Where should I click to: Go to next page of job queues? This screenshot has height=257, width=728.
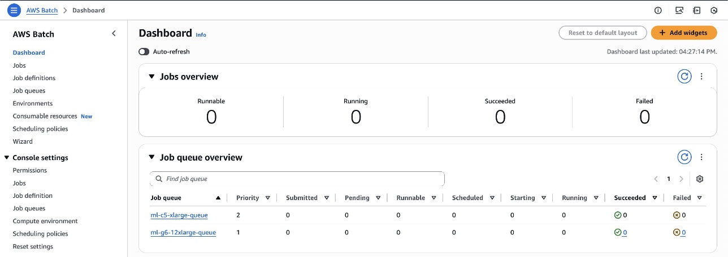[x=681, y=179]
